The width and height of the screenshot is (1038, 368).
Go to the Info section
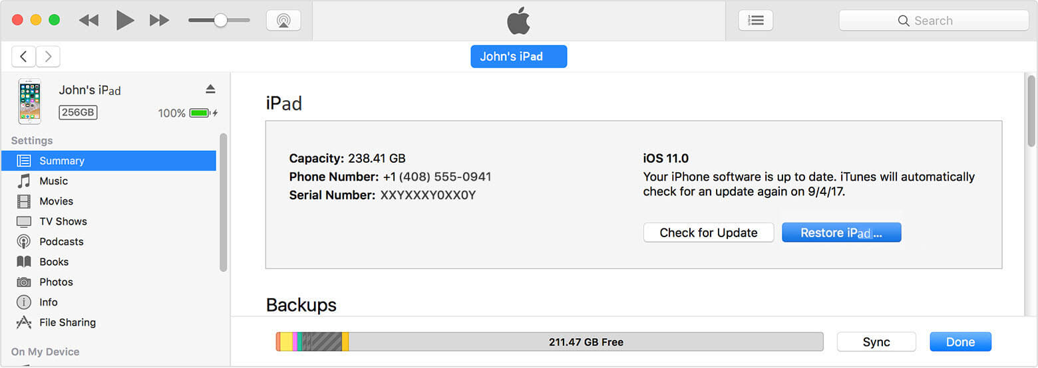pyautogui.click(x=48, y=302)
